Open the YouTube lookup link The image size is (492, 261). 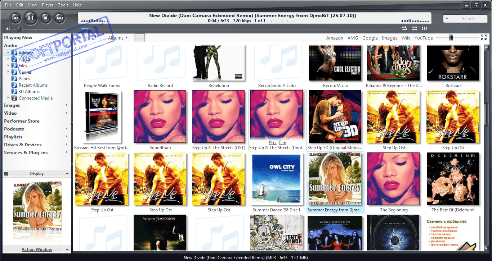pyautogui.click(x=424, y=38)
